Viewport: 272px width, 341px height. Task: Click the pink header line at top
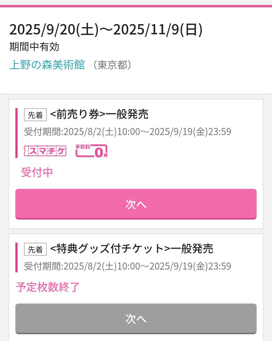[x=136, y=6]
